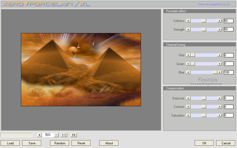Focus the Softness value field
This screenshot has height=148, width=237.
(229, 21)
